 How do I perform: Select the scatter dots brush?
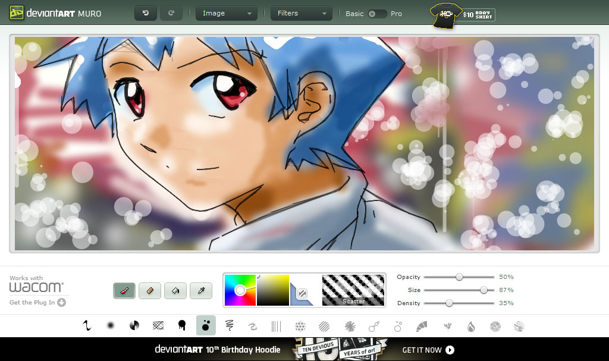tap(206, 326)
